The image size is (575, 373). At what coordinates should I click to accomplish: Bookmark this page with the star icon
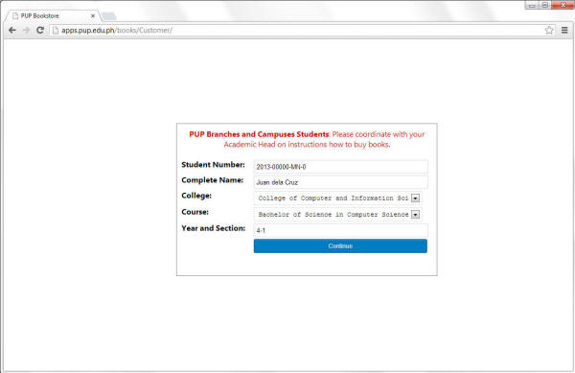(x=548, y=30)
